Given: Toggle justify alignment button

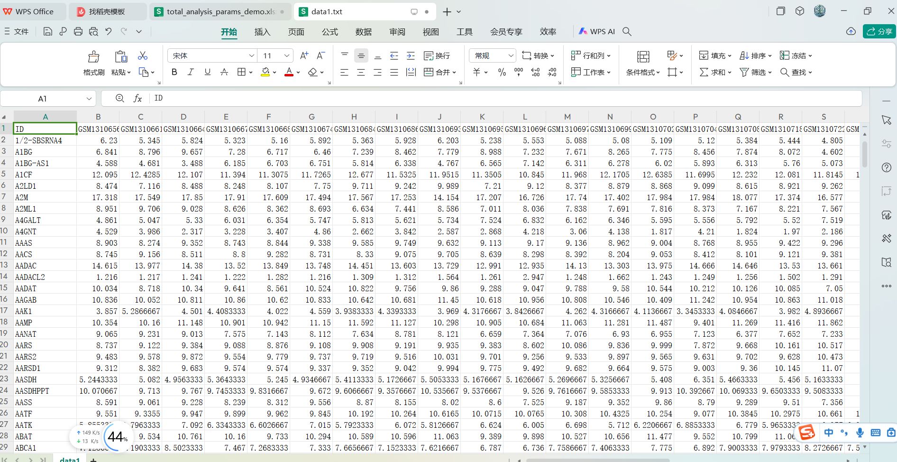Looking at the screenshot, I should [x=394, y=72].
